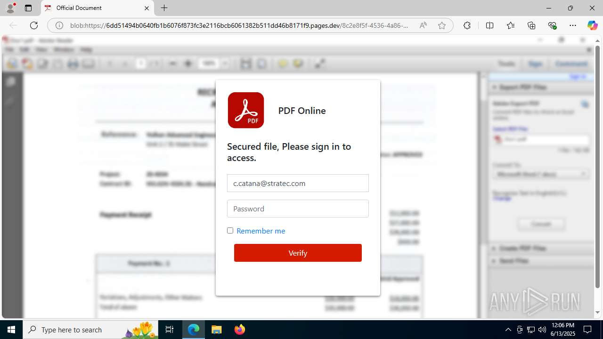Open the clock showing 12:06 PM
This screenshot has height=339, width=603.
tap(562, 330)
